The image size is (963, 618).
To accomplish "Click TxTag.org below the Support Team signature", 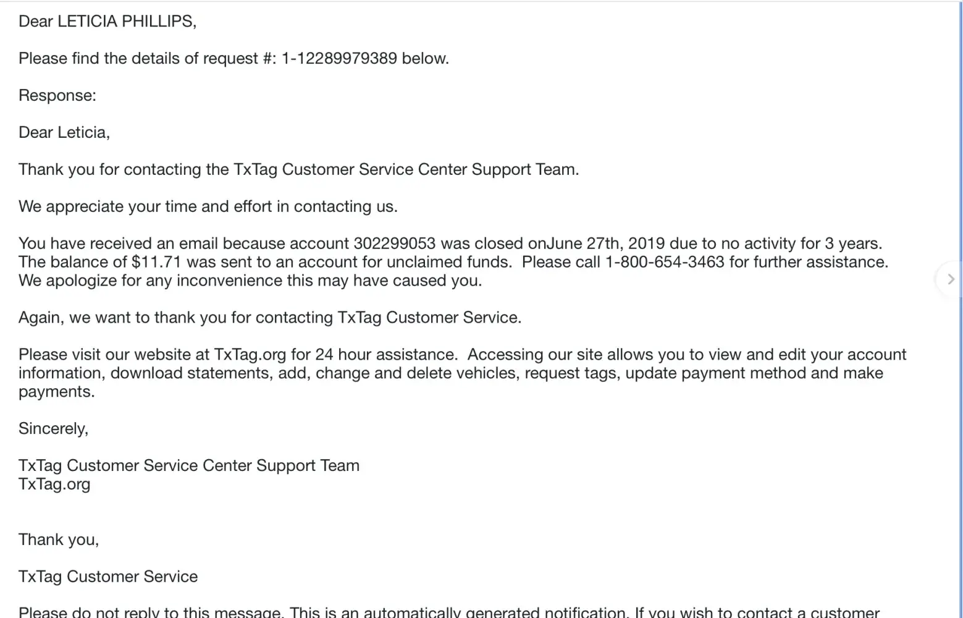I will 54,484.
